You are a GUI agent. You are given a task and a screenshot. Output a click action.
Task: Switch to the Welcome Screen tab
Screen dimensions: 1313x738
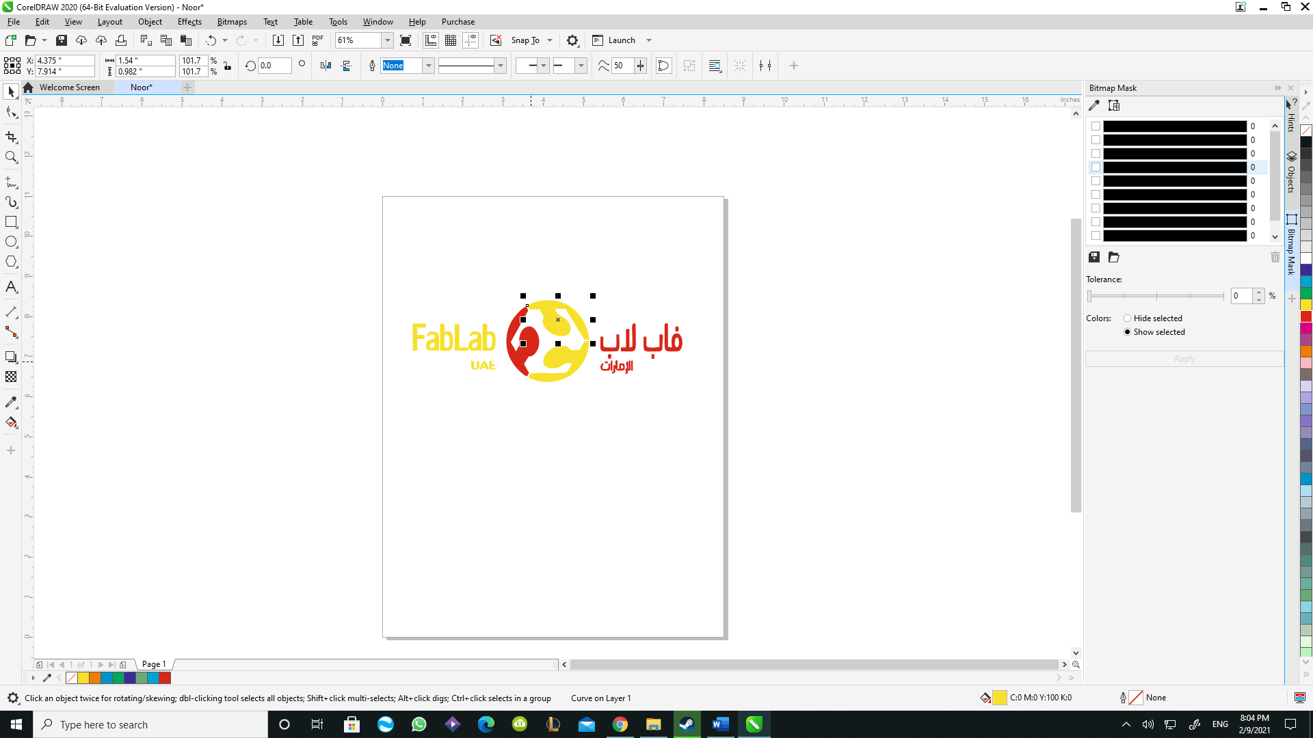(70, 87)
